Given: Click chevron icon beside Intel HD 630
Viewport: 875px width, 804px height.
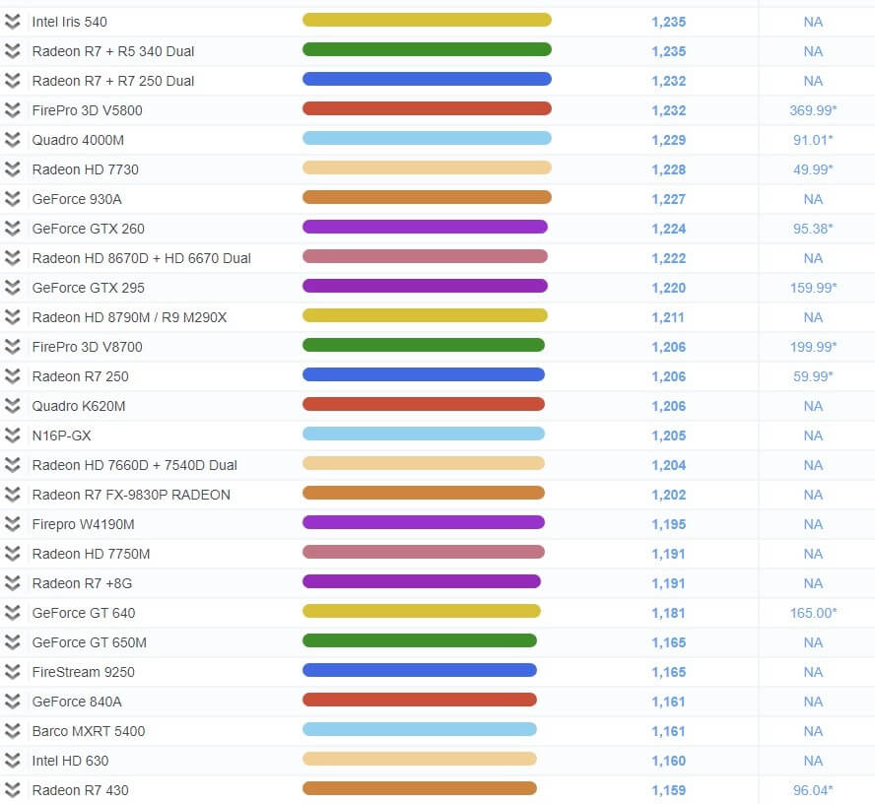Looking at the screenshot, I should pos(12,761).
